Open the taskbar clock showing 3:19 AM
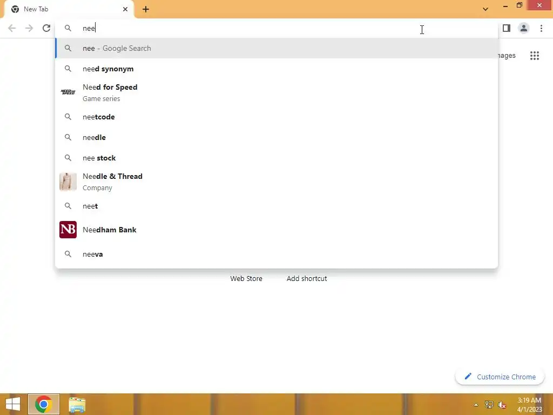The height and width of the screenshot is (415, 553). [x=529, y=405]
